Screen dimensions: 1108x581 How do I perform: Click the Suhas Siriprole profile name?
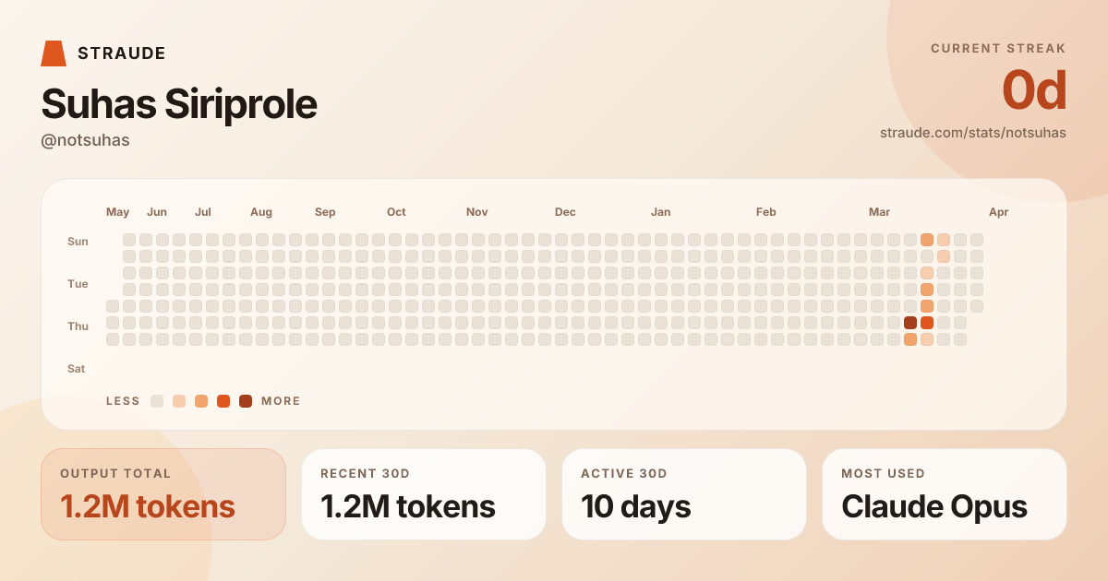(179, 104)
